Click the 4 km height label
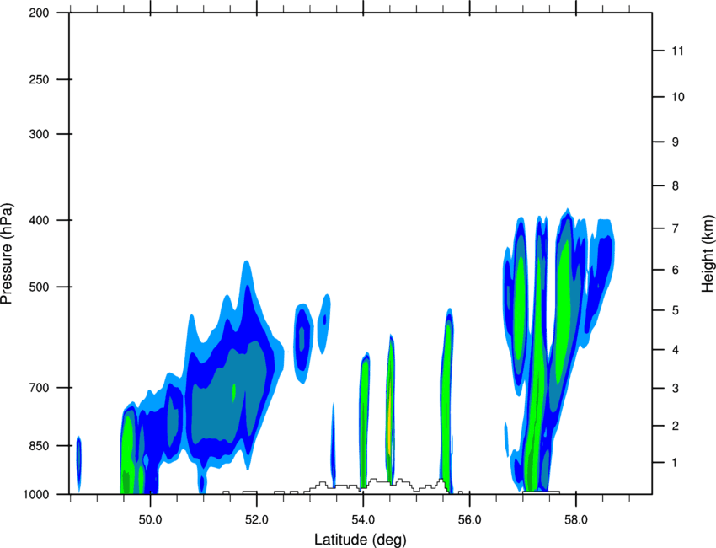Screen dimensions: 716x548 (676, 350)
